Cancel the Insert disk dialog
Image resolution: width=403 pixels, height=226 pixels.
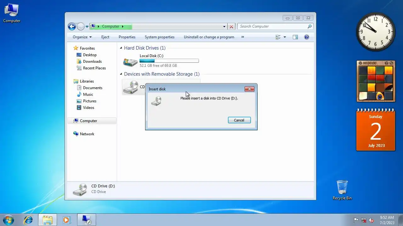pyautogui.click(x=239, y=120)
